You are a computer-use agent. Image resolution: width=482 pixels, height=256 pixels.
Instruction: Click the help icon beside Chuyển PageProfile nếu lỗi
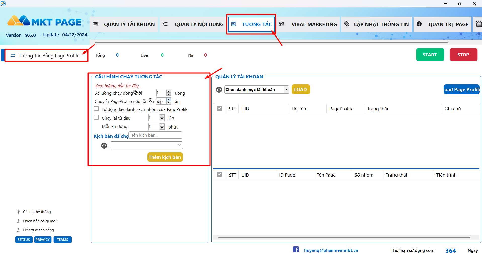[150, 100]
